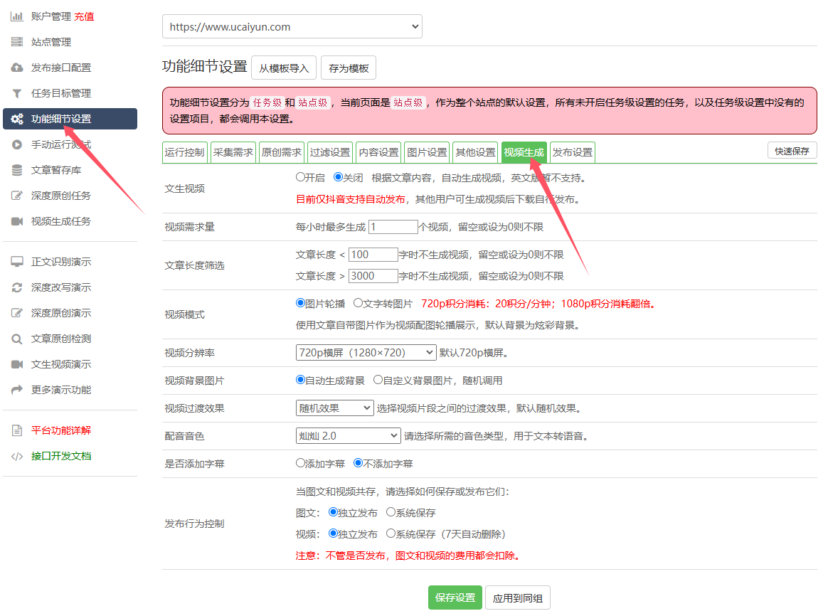Choose 图片轮播 video mode

click(300, 303)
